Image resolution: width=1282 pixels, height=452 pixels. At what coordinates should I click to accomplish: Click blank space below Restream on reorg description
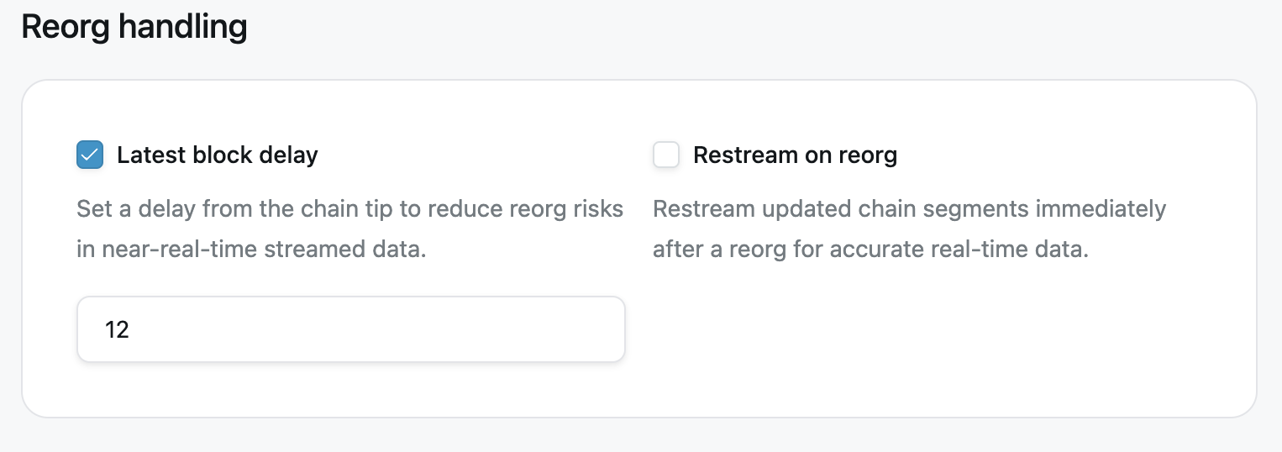[x=924, y=336]
